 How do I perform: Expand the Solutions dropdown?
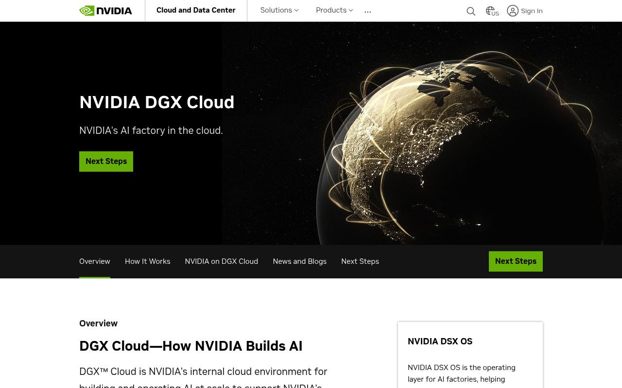pos(279,10)
